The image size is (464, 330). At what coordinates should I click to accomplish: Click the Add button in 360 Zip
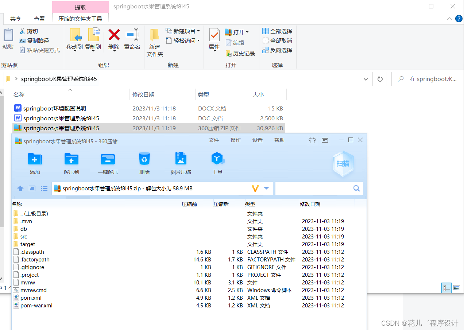(x=35, y=163)
